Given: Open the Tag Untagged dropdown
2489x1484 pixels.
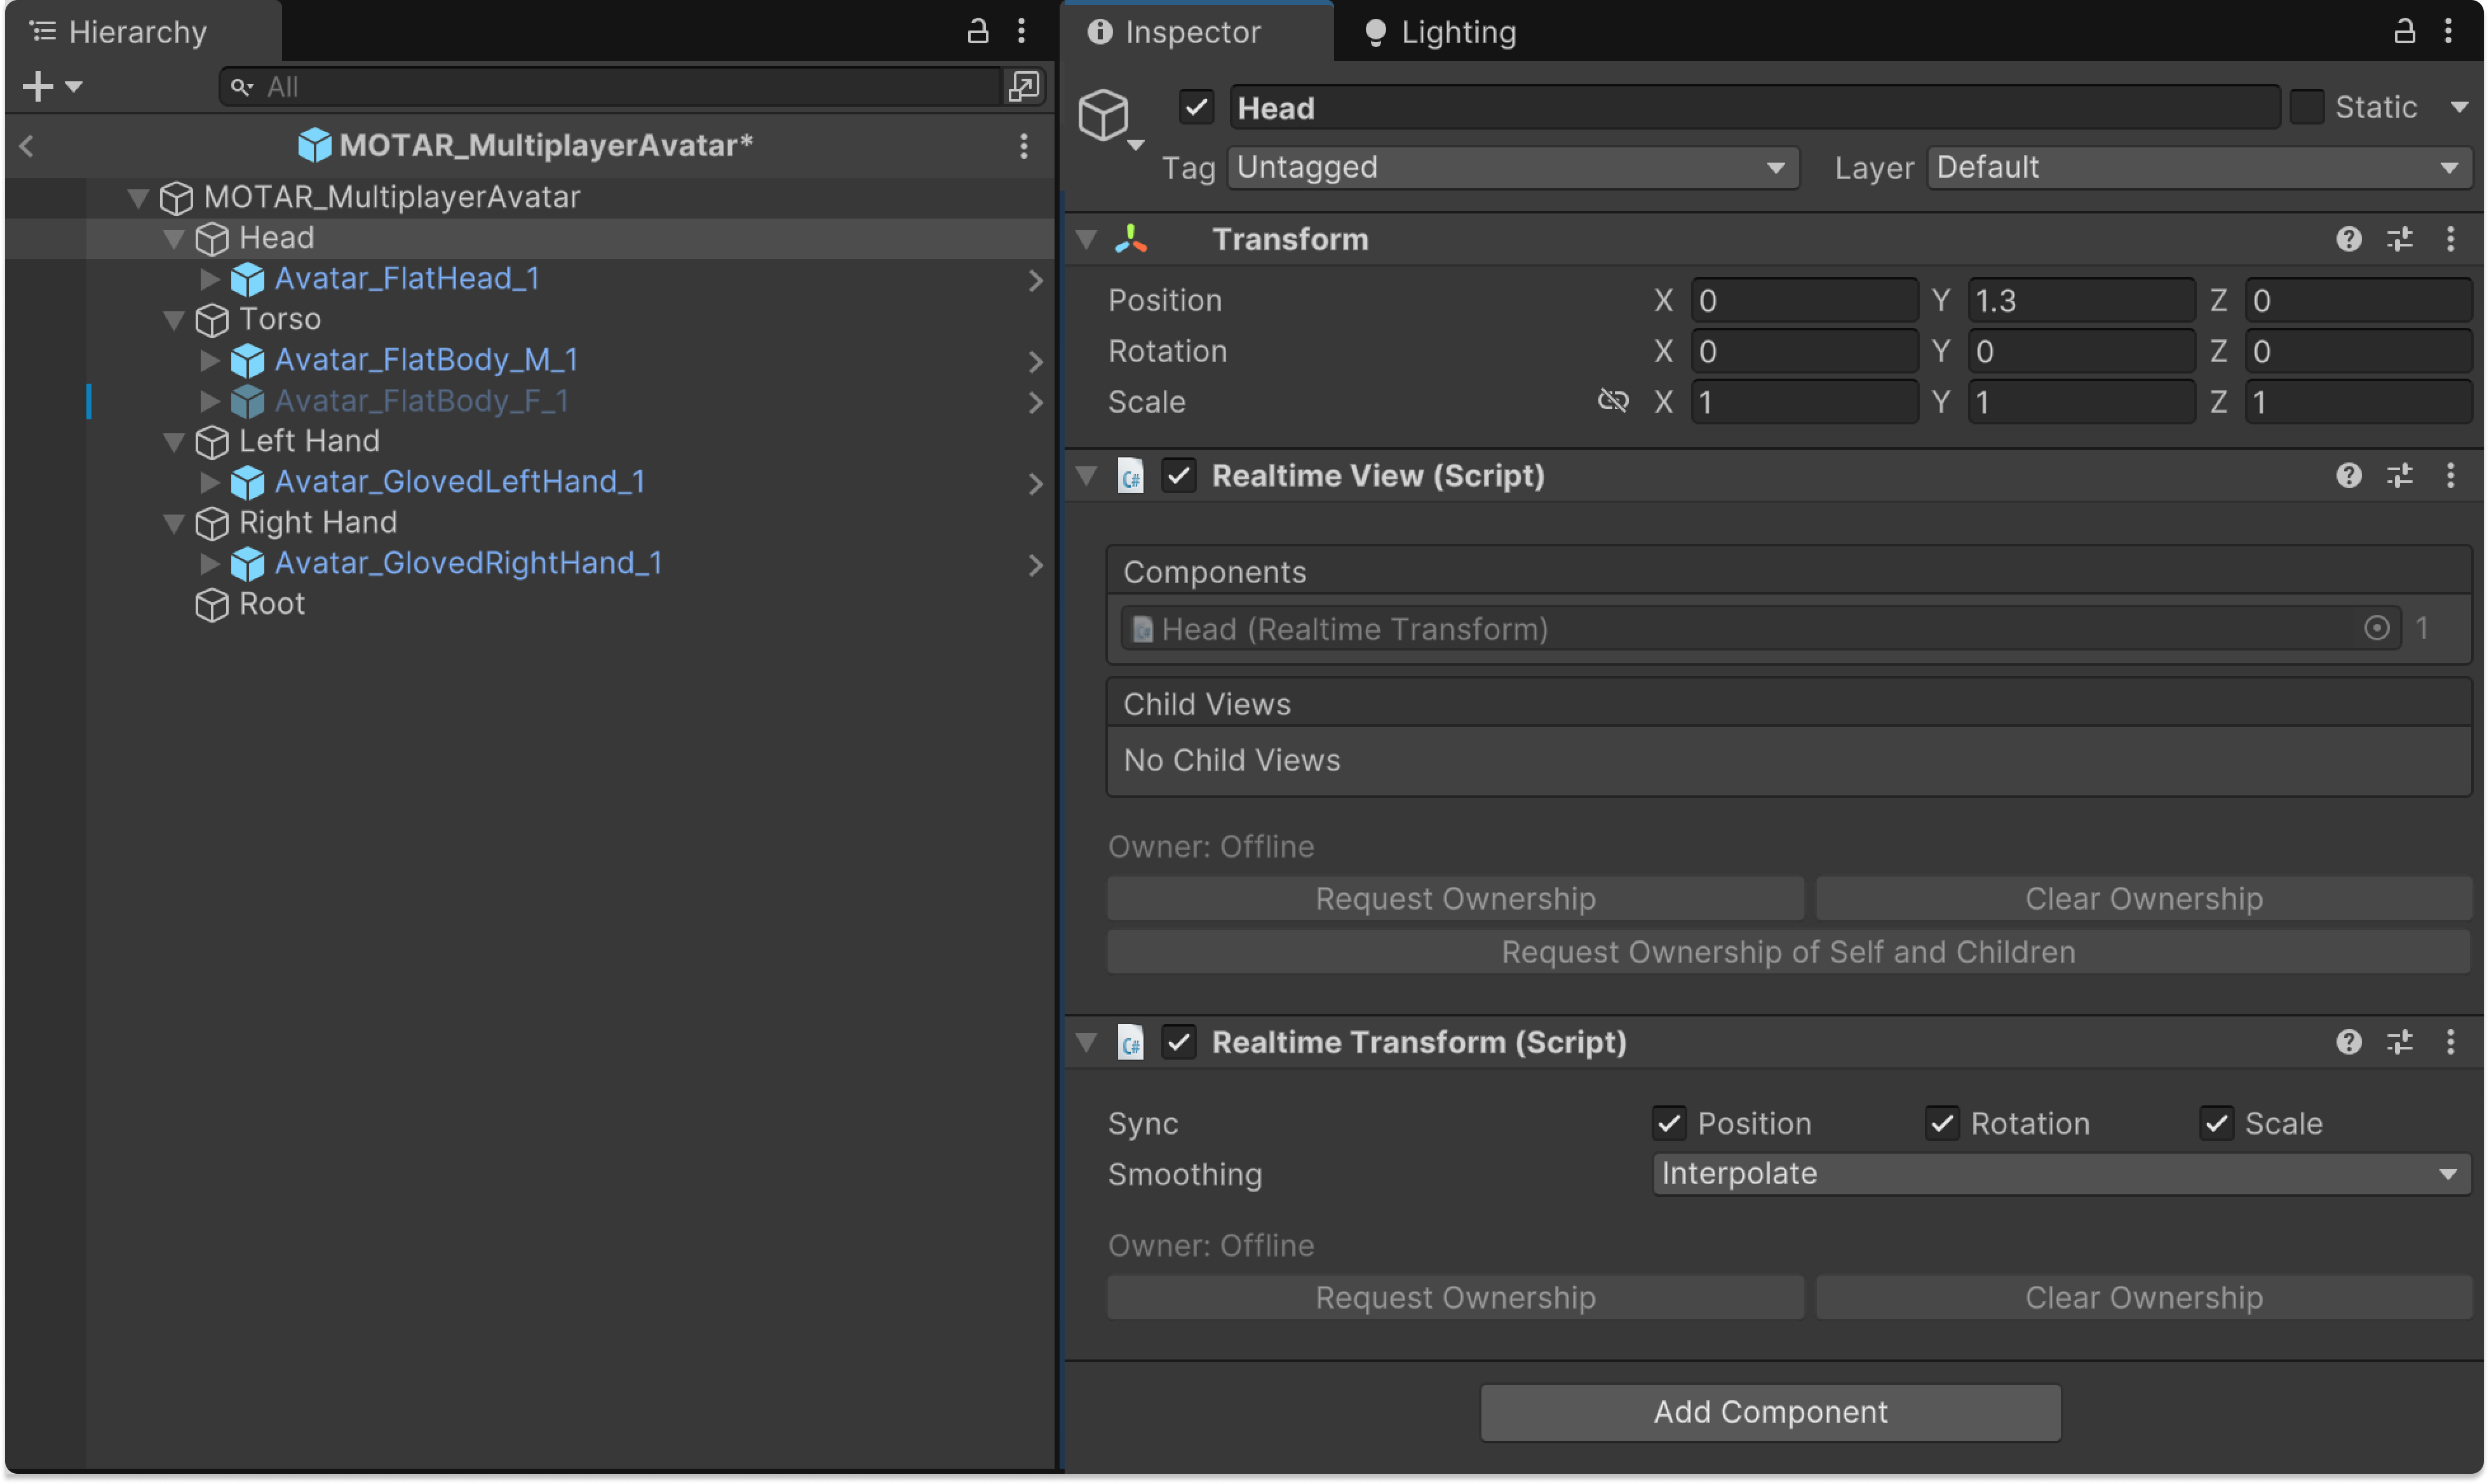Looking at the screenshot, I should coord(1512,167).
